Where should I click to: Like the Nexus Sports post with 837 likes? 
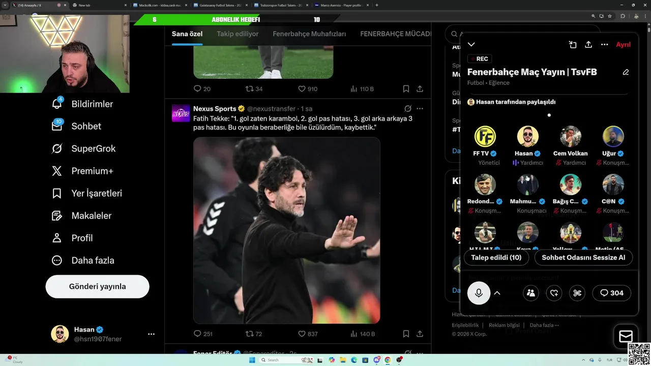coord(308,334)
